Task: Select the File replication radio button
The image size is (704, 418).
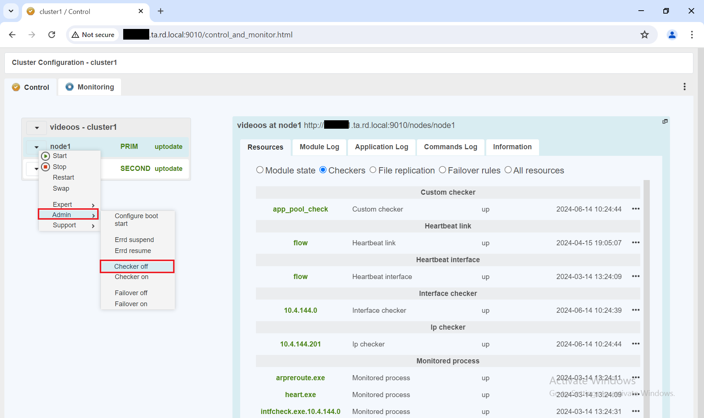Action: click(x=373, y=170)
